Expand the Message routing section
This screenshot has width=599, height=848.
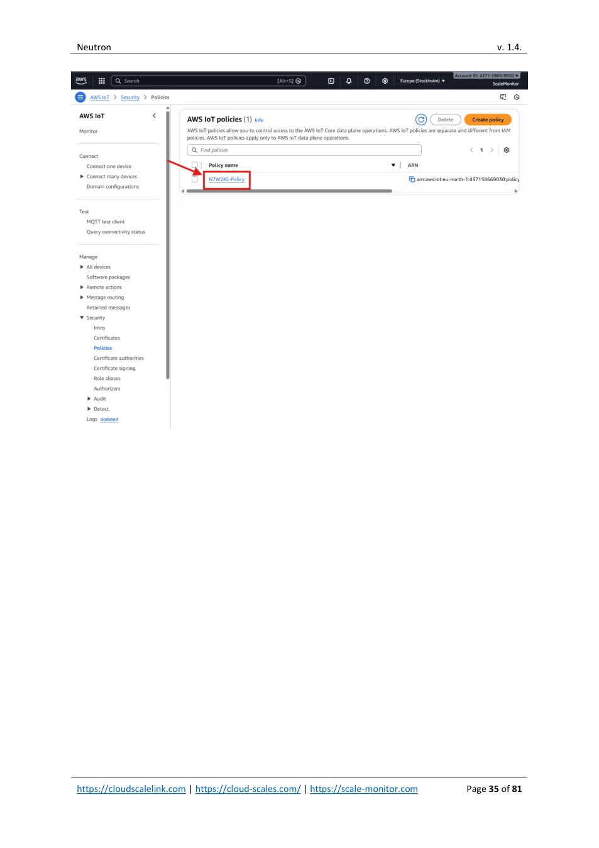click(x=82, y=298)
